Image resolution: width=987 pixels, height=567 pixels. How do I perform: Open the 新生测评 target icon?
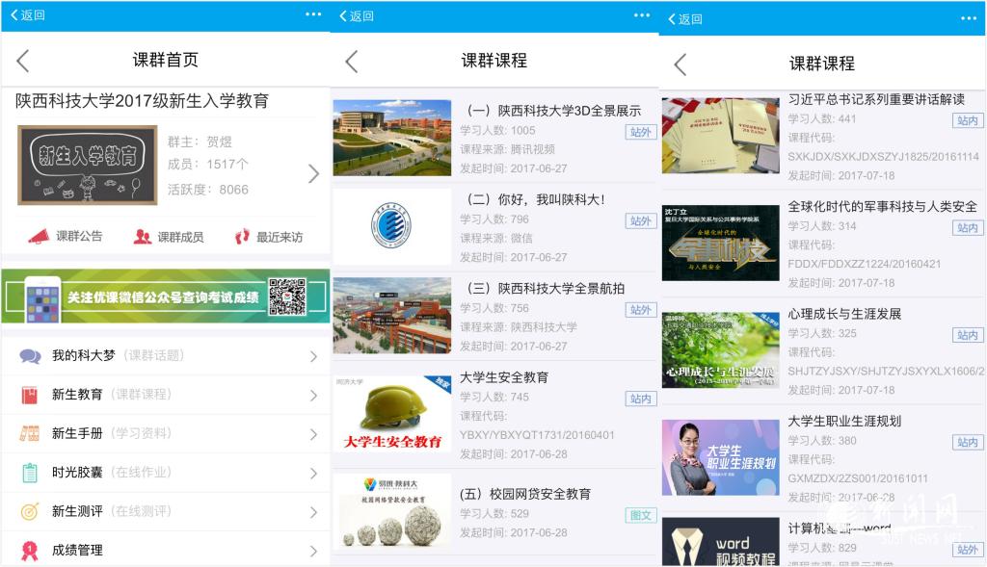pyautogui.click(x=30, y=511)
